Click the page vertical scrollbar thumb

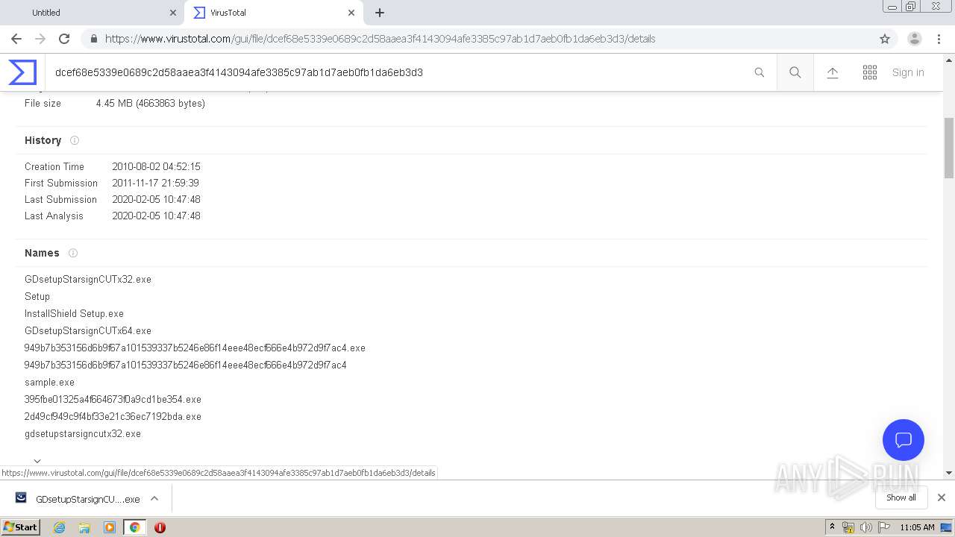click(949, 148)
